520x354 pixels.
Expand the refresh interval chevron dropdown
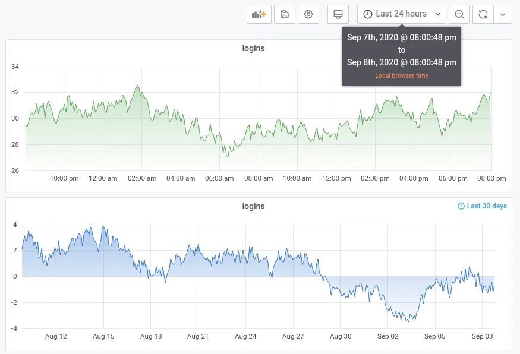click(503, 14)
